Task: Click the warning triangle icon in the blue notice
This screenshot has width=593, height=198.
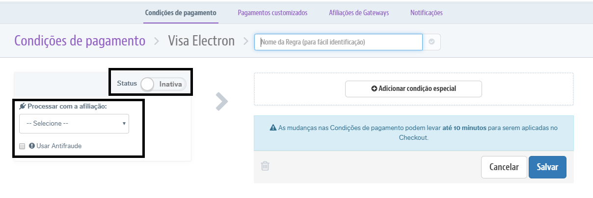Action: 273,128
